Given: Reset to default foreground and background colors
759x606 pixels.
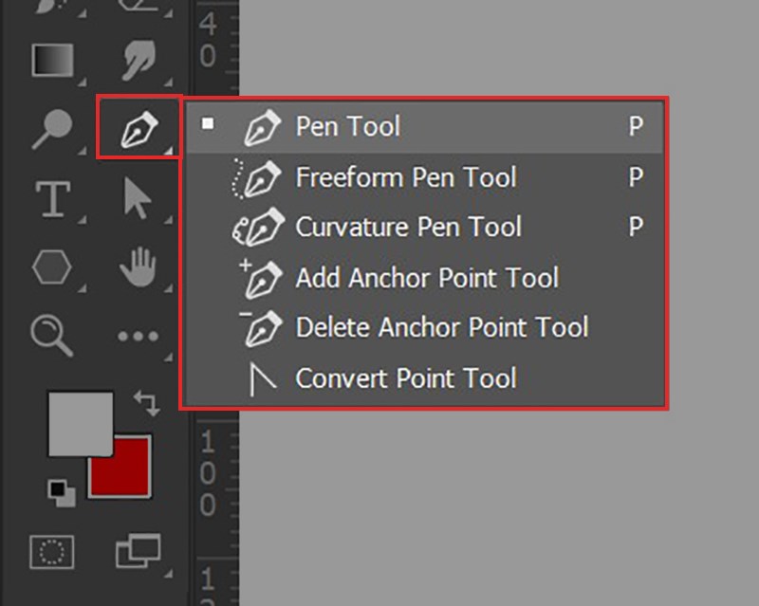Looking at the screenshot, I should click(x=61, y=491).
